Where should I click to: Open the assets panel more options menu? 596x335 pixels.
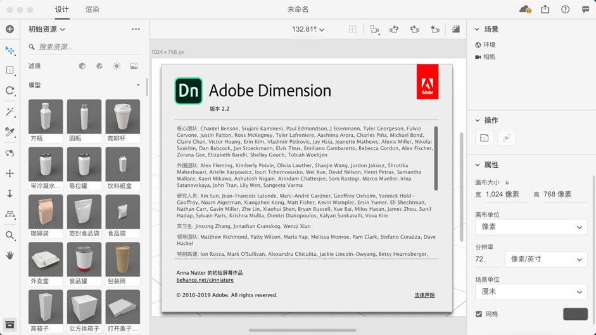(136, 29)
